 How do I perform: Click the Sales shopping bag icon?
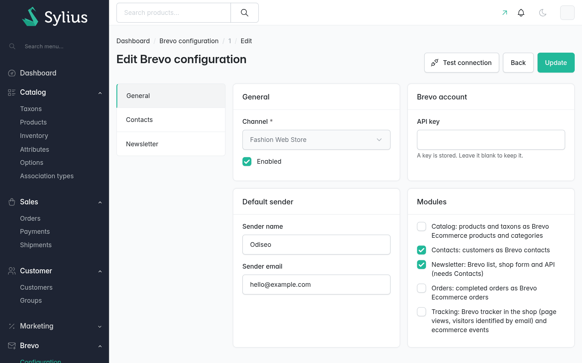coord(12,202)
